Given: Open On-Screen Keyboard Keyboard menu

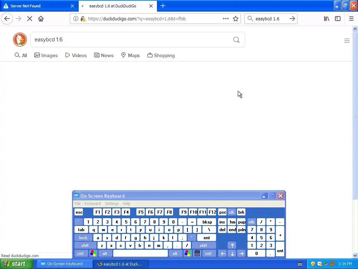Looking at the screenshot, I should point(92,204).
